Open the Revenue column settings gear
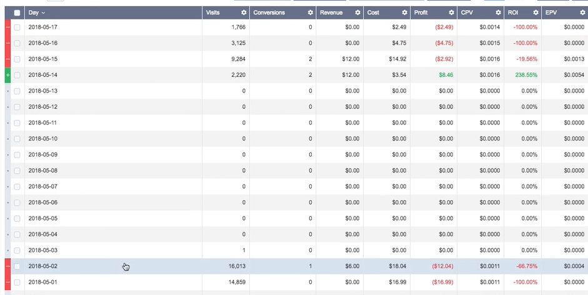Viewport: 588px width, 295px height. click(357, 12)
